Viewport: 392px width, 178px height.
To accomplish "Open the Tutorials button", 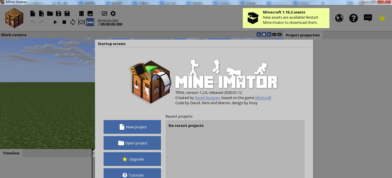I will [132, 173].
